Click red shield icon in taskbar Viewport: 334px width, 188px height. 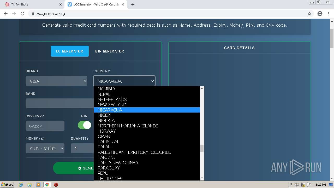click(x=56, y=185)
